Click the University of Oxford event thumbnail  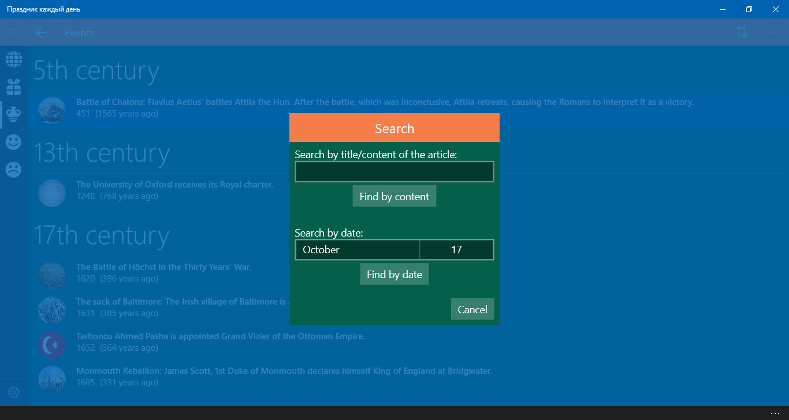(x=52, y=193)
